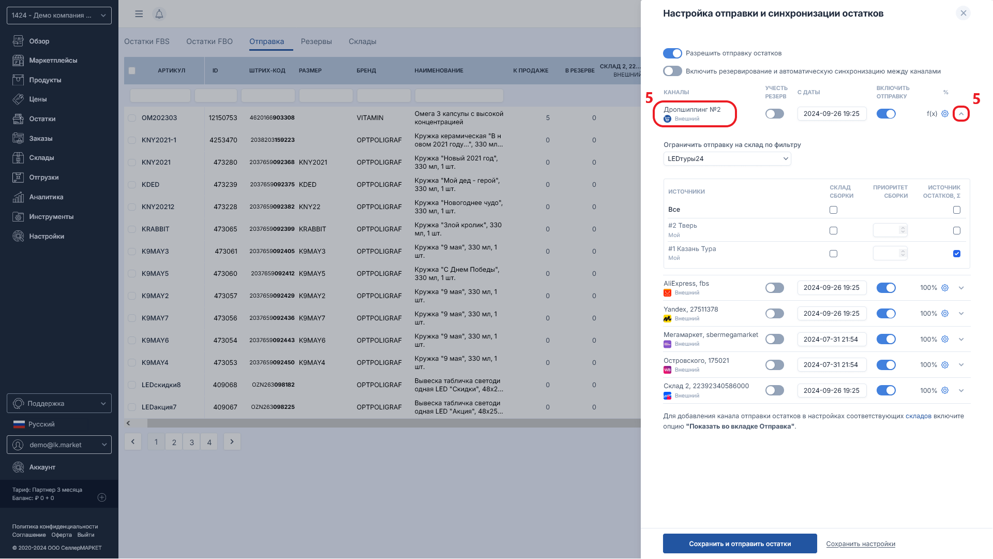The width and height of the screenshot is (993, 559).
Task: Select all rows via header checkbox
Action: 132,71
